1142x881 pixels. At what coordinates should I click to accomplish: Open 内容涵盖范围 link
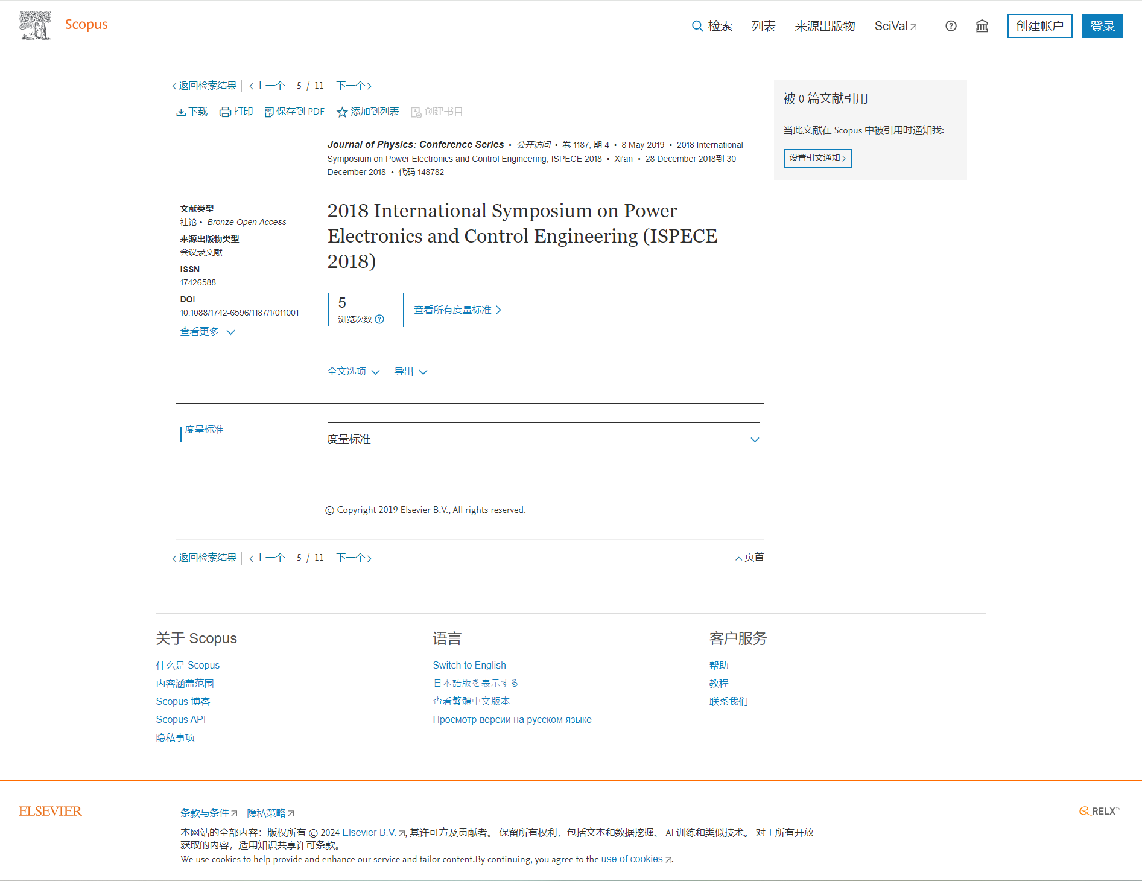click(x=185, y=683)
